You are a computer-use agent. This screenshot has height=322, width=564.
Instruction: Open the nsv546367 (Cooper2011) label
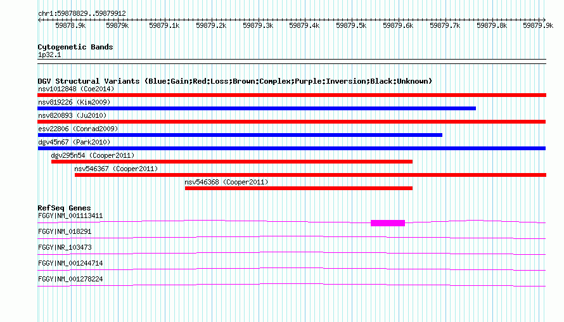[x=116, y=169]
